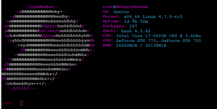Click the 'Packages:' label

pyautogui.click(x=114, y=26)
